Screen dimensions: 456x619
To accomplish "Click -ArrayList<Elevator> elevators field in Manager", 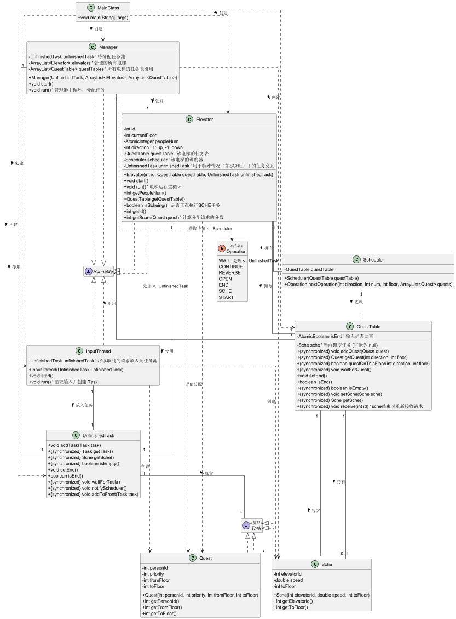I will pos(77,63).
